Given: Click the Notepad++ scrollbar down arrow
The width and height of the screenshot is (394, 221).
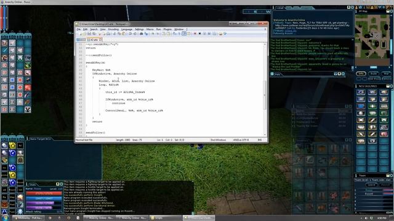Looking at the screenshot, I should 265,135.
